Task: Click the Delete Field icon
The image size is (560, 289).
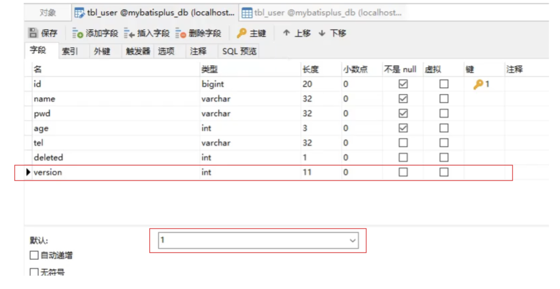Action: click(x=180, y=33)
